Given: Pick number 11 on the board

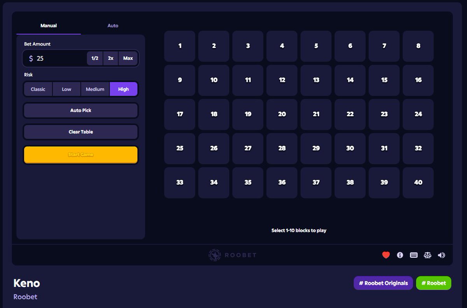Looking at the screenshot, I should 248,80.
